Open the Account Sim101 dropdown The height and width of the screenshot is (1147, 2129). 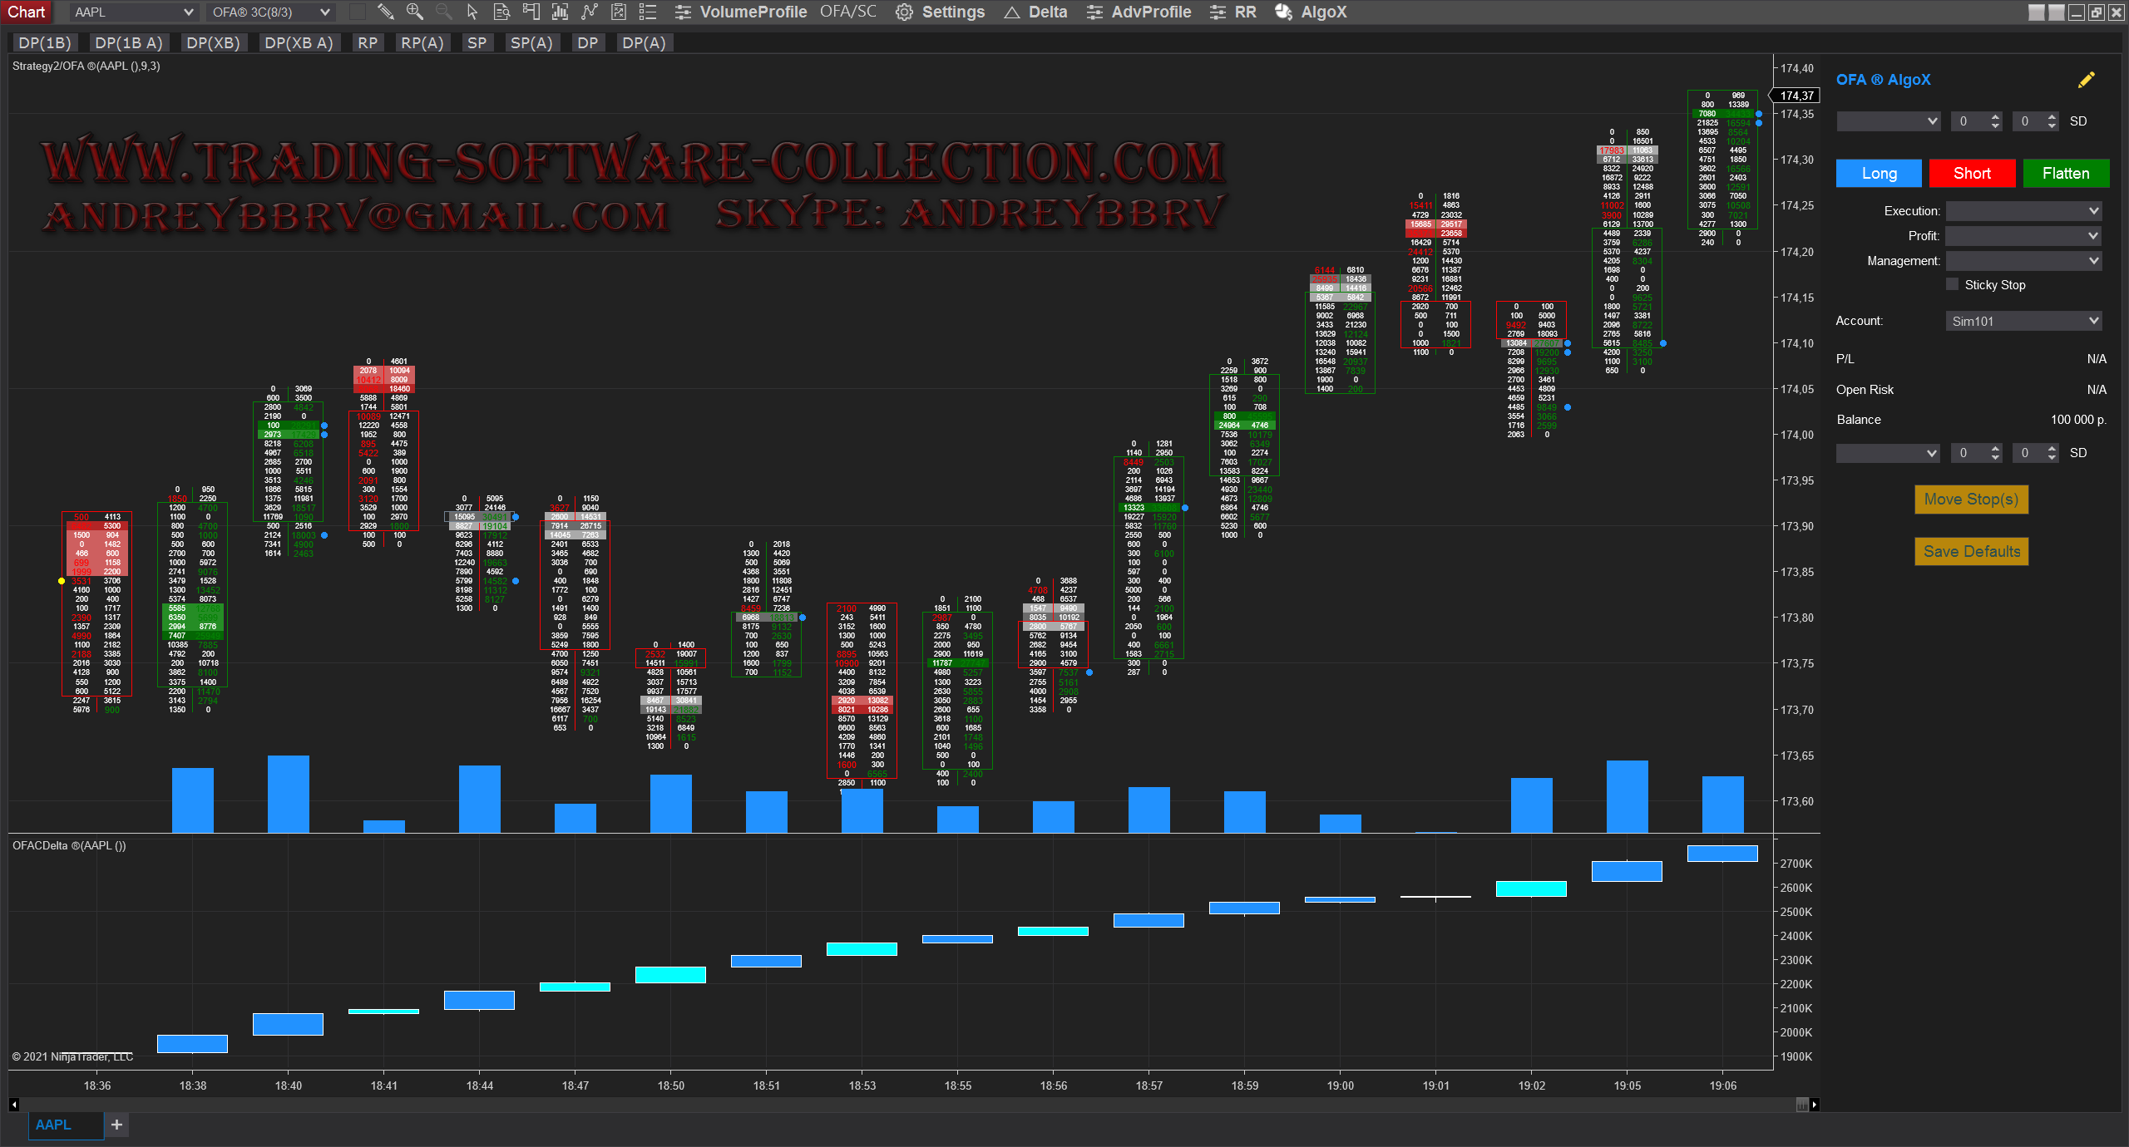tap(2023, 321)
